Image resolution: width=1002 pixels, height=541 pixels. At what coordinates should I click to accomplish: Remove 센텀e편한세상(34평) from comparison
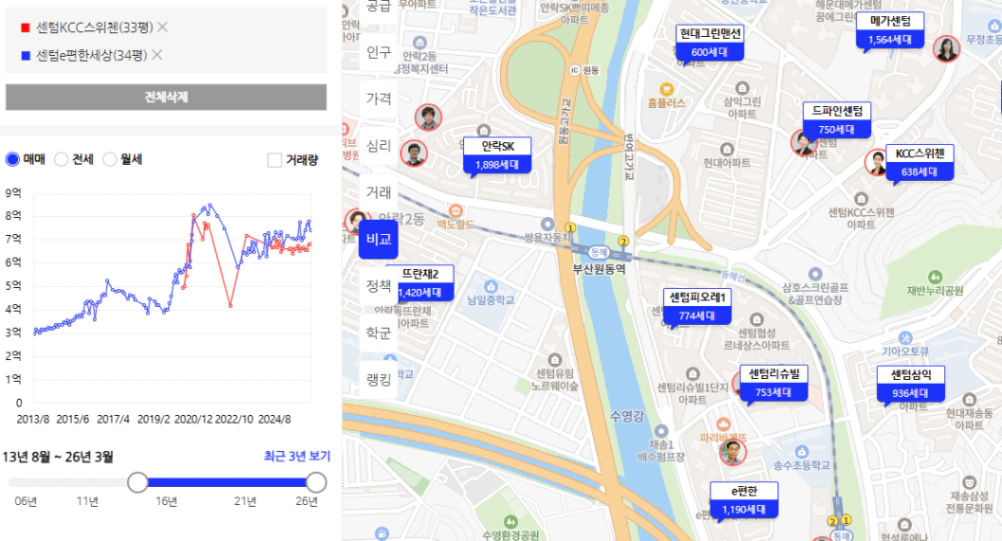(x=157, y=55)
